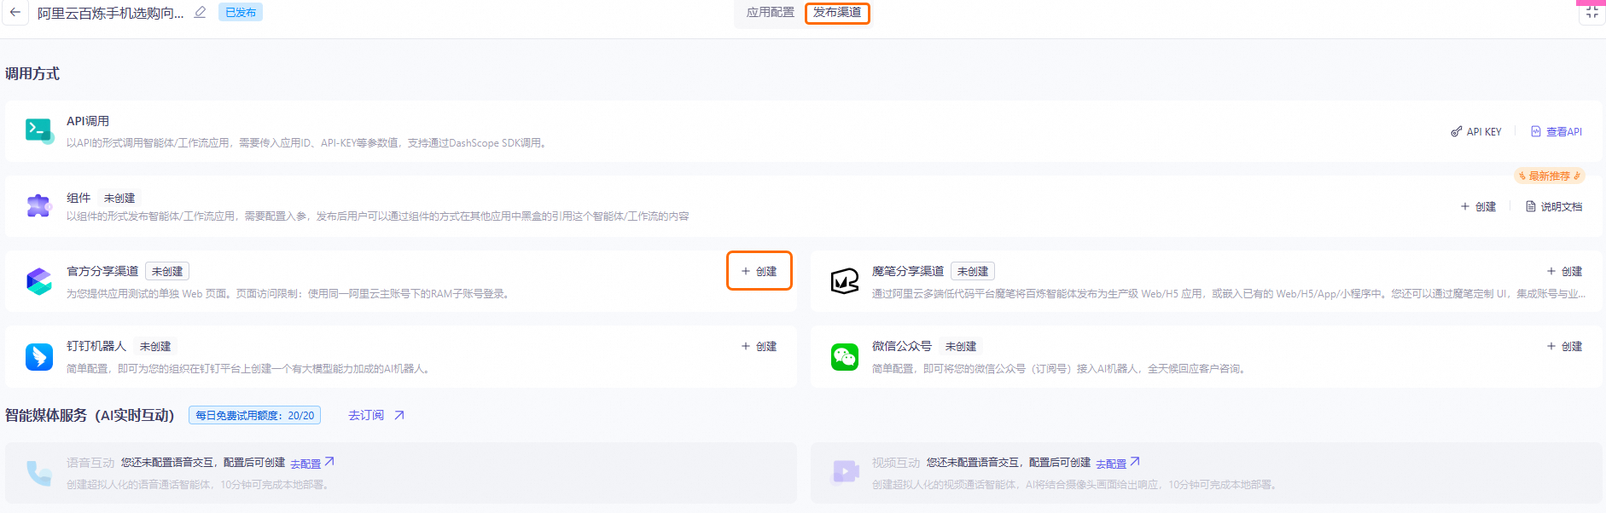Switch to the 应用配置 tab
The width and height of the screenshot is (1606, 513).
(x=770, y=13)
